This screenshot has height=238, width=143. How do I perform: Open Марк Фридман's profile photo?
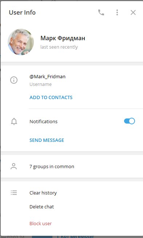(21, 42)
